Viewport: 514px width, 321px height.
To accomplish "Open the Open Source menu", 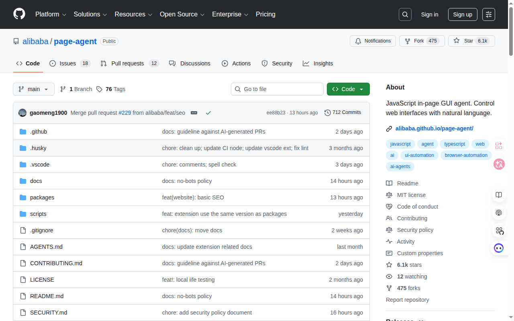I will 182,14.
